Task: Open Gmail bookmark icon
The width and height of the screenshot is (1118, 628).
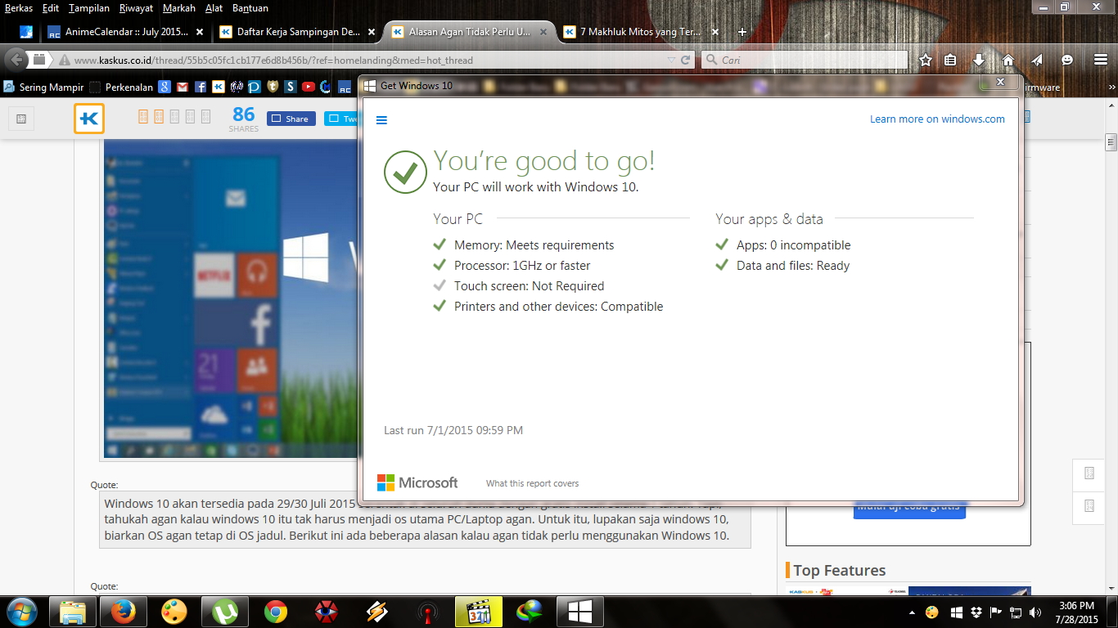Action: (183, 87)
